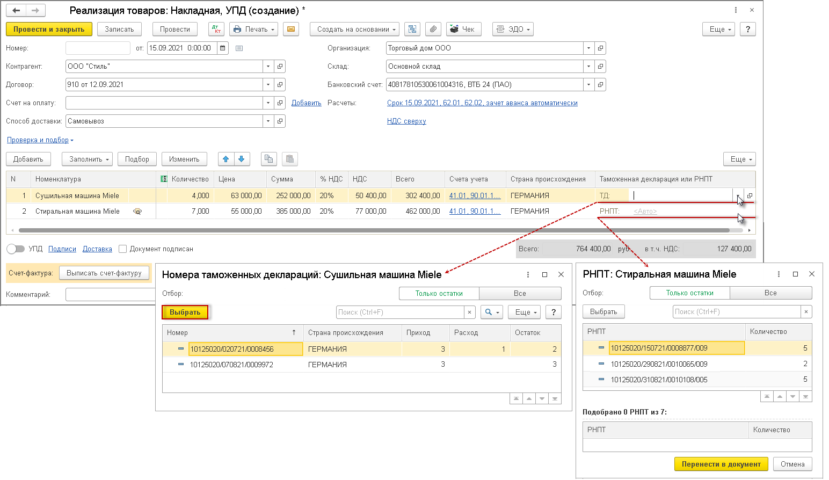Move table row up with blue up arrow
829x480 pixels.
[x=226, y=159]
